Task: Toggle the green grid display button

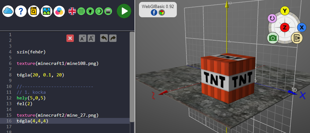Action: 81,11
